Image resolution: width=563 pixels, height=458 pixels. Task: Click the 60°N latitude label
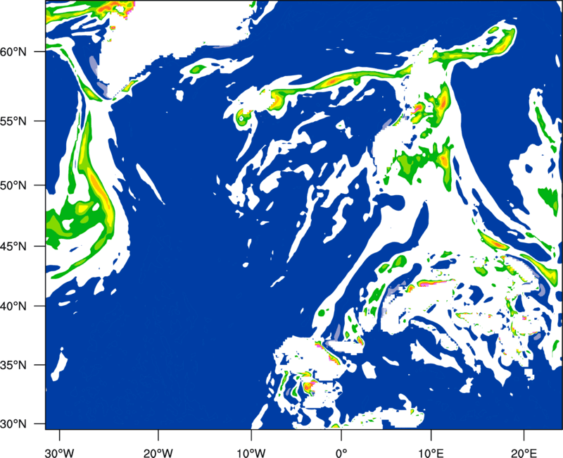[x=13, y=51]
